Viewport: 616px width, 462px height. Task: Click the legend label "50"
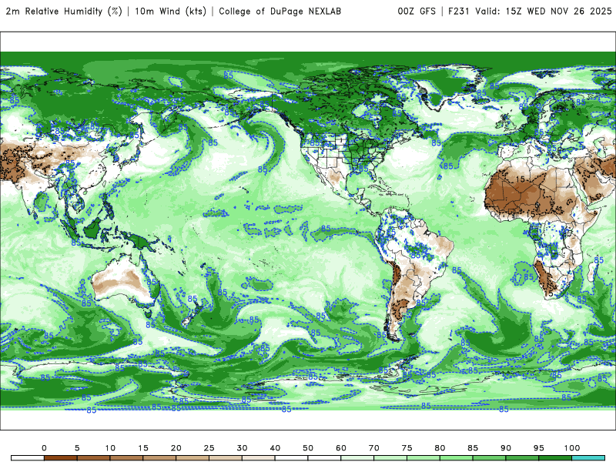(308, 448)
